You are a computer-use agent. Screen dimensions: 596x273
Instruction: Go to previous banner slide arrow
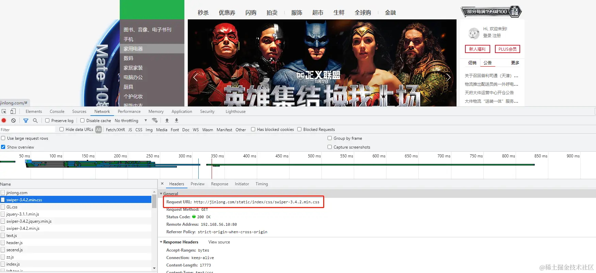pos(195,78)
